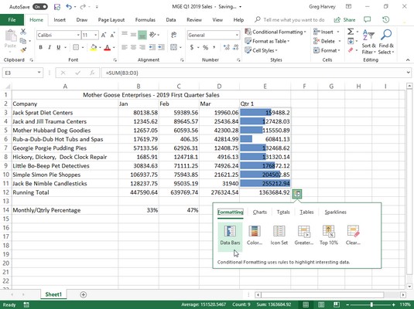Choose Icon Set in Quick Analysis

[279, 235]
